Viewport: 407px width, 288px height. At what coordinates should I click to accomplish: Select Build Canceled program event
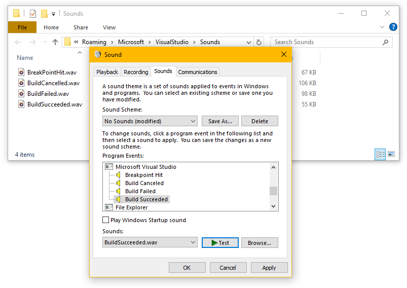click(x=144, y=183)
